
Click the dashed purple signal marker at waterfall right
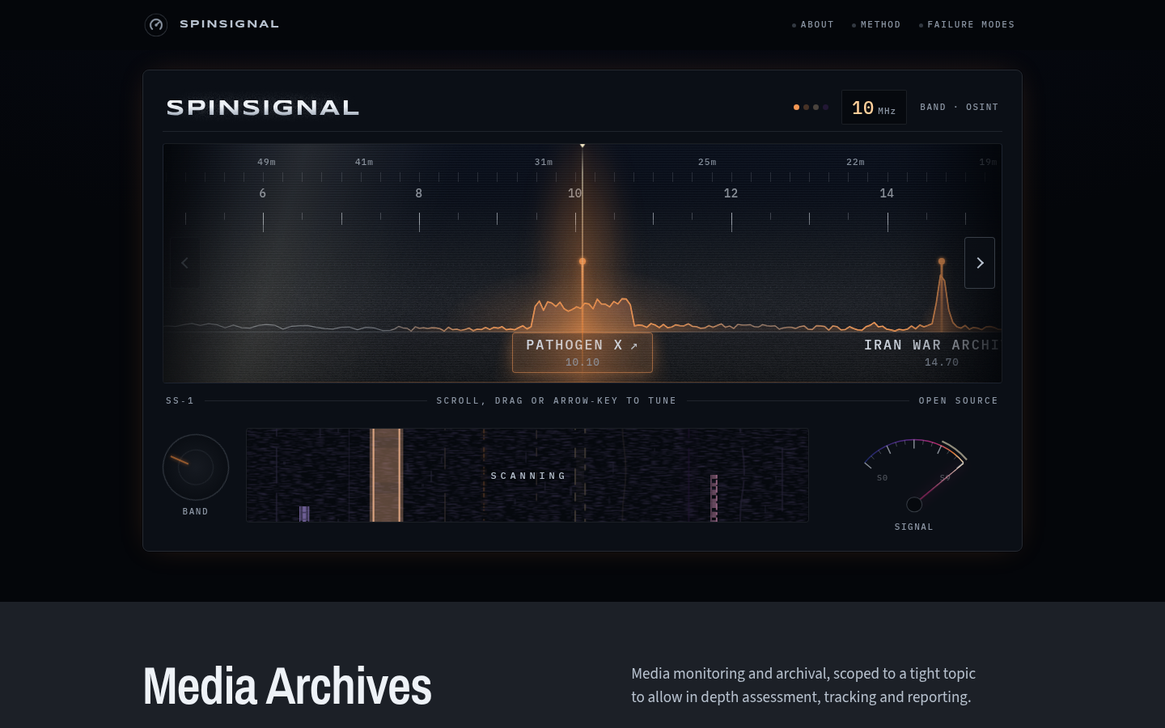click(x=714, y=498)
